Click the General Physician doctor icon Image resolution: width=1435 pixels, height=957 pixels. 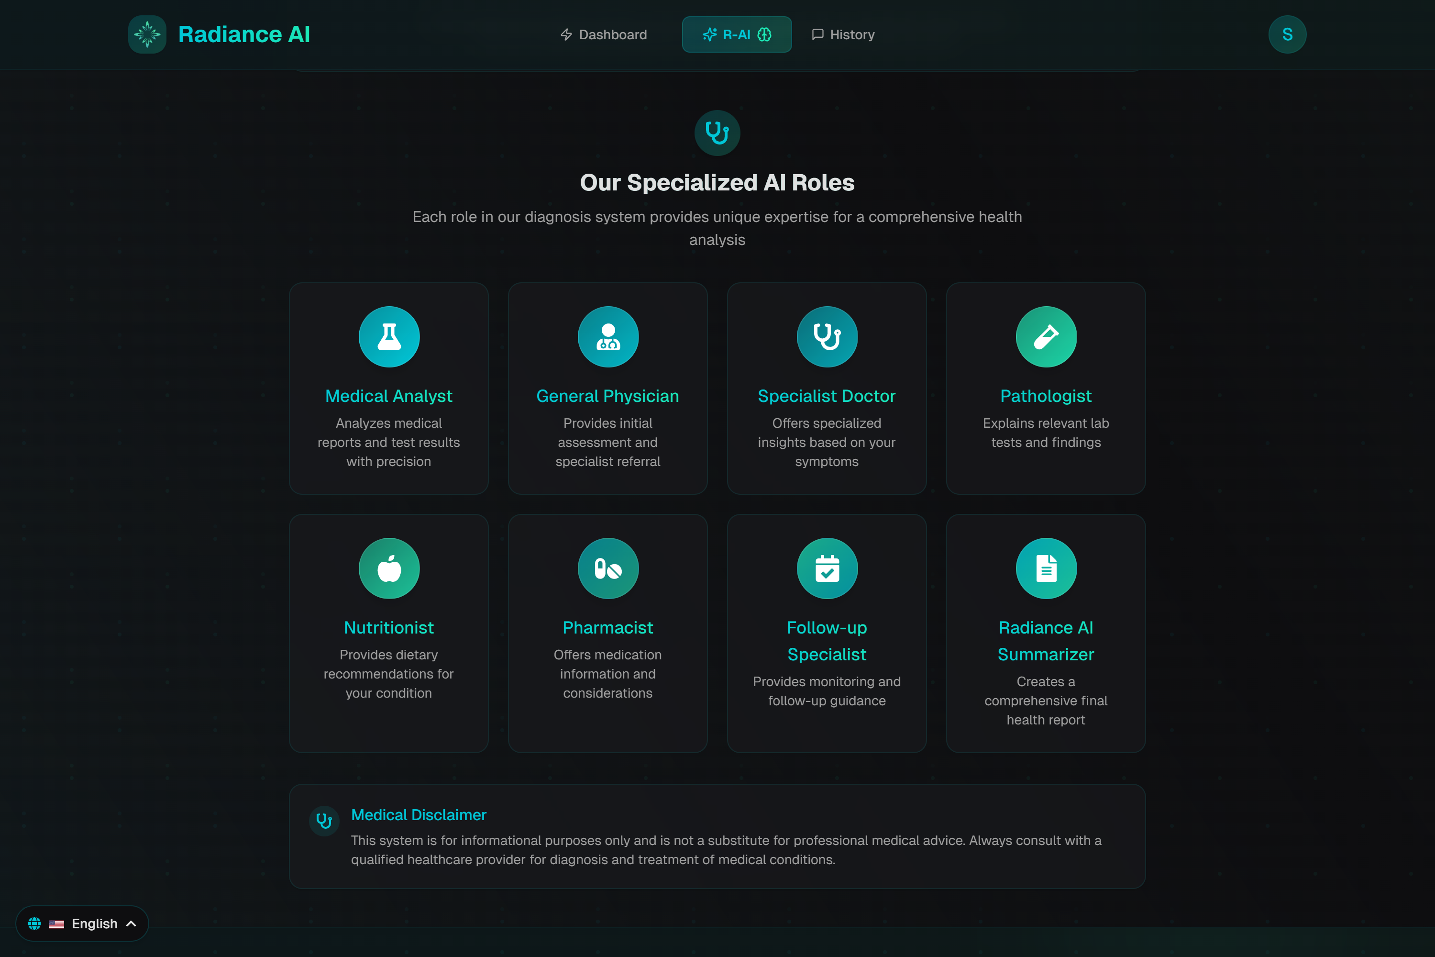point(607,337)
